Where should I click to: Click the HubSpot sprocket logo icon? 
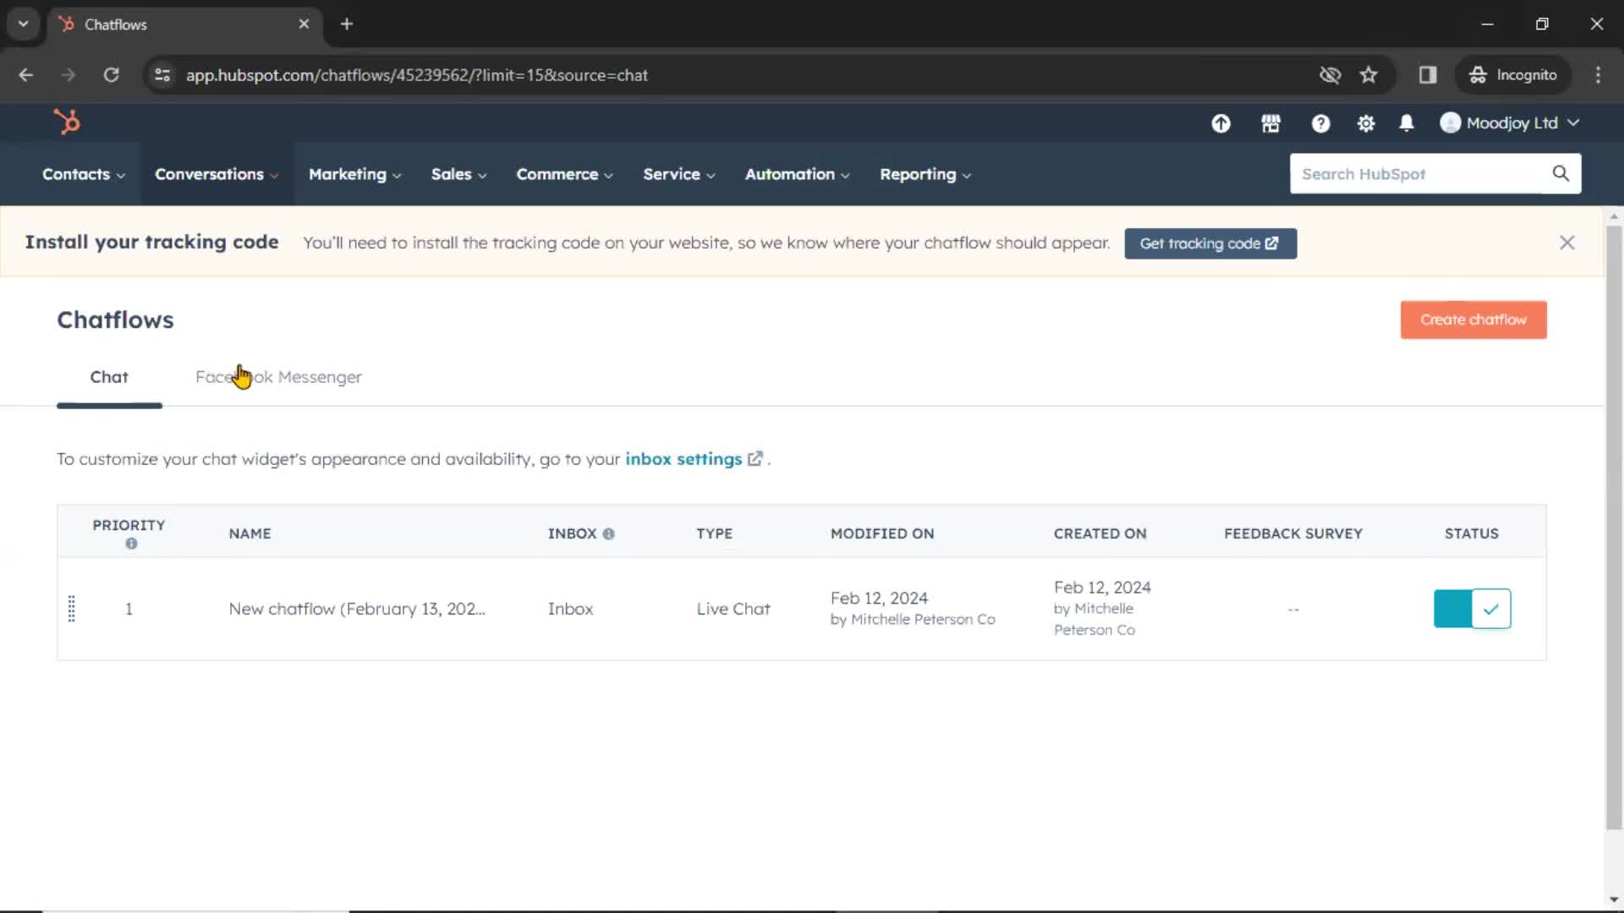66,123
